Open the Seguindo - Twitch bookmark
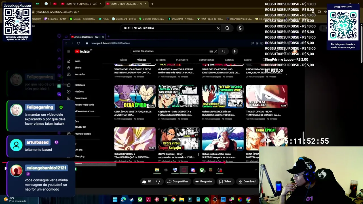Screen dimensions: 363x204 pyautogui.click(x=55, y=19)
